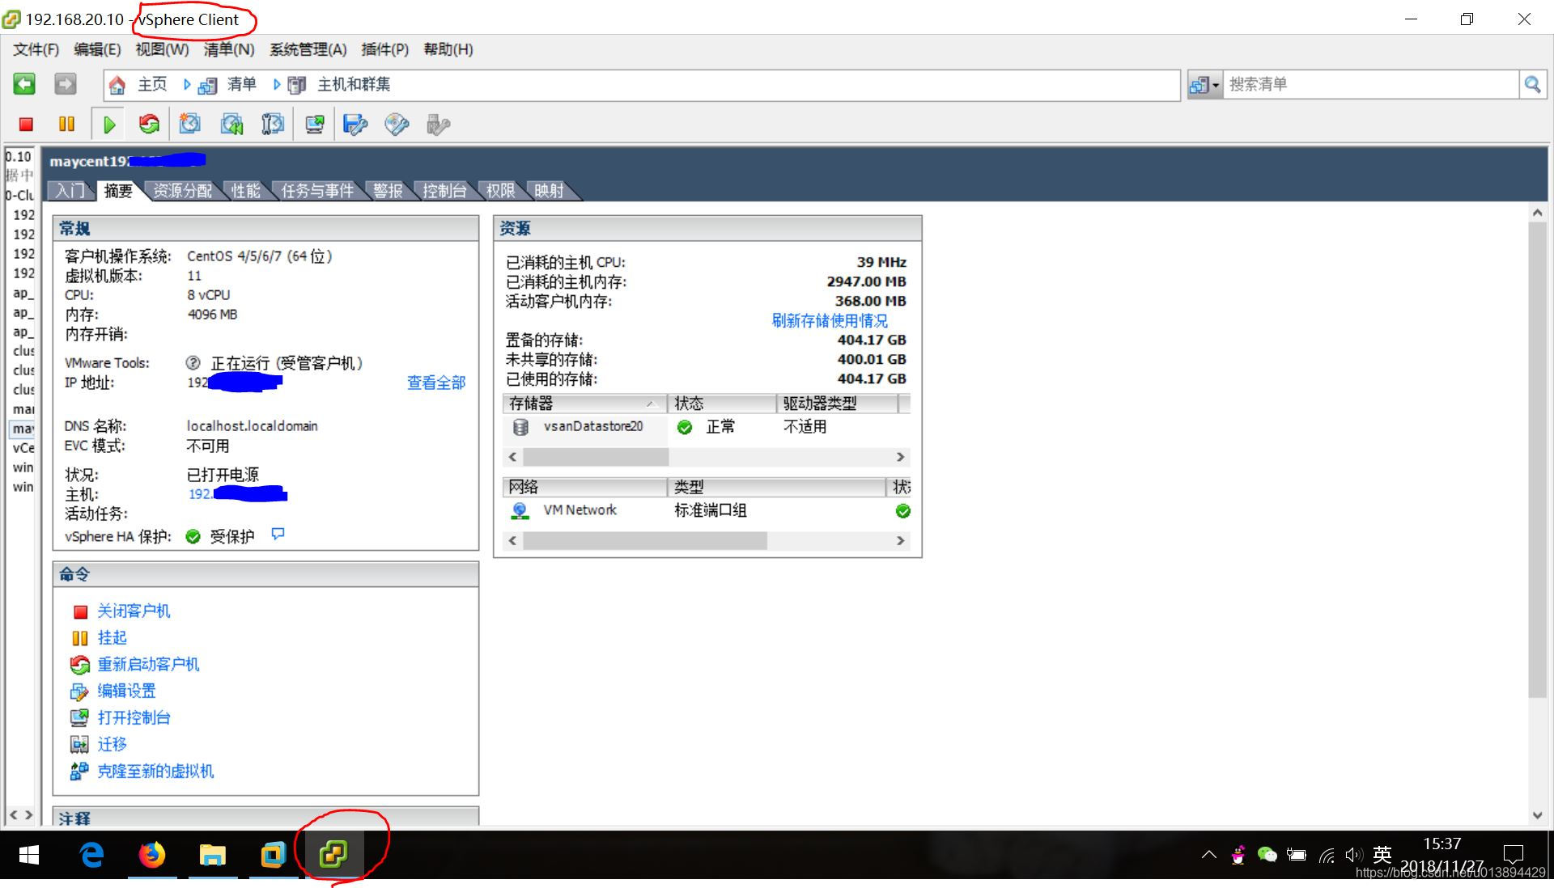
Task: Open Edge browser from the taskbar
Action: tap(91, 854)
